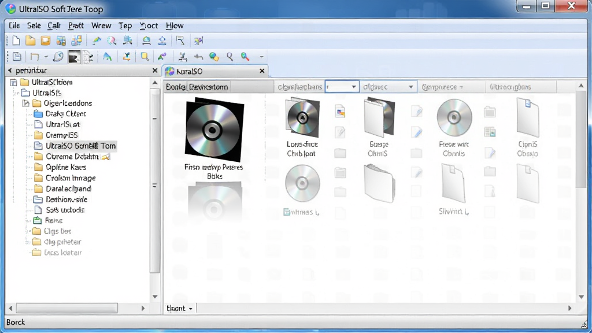Click the main pane vertical scrollbar thumb
The width and height of the screenshot is (592, 333).
(582, 140)
